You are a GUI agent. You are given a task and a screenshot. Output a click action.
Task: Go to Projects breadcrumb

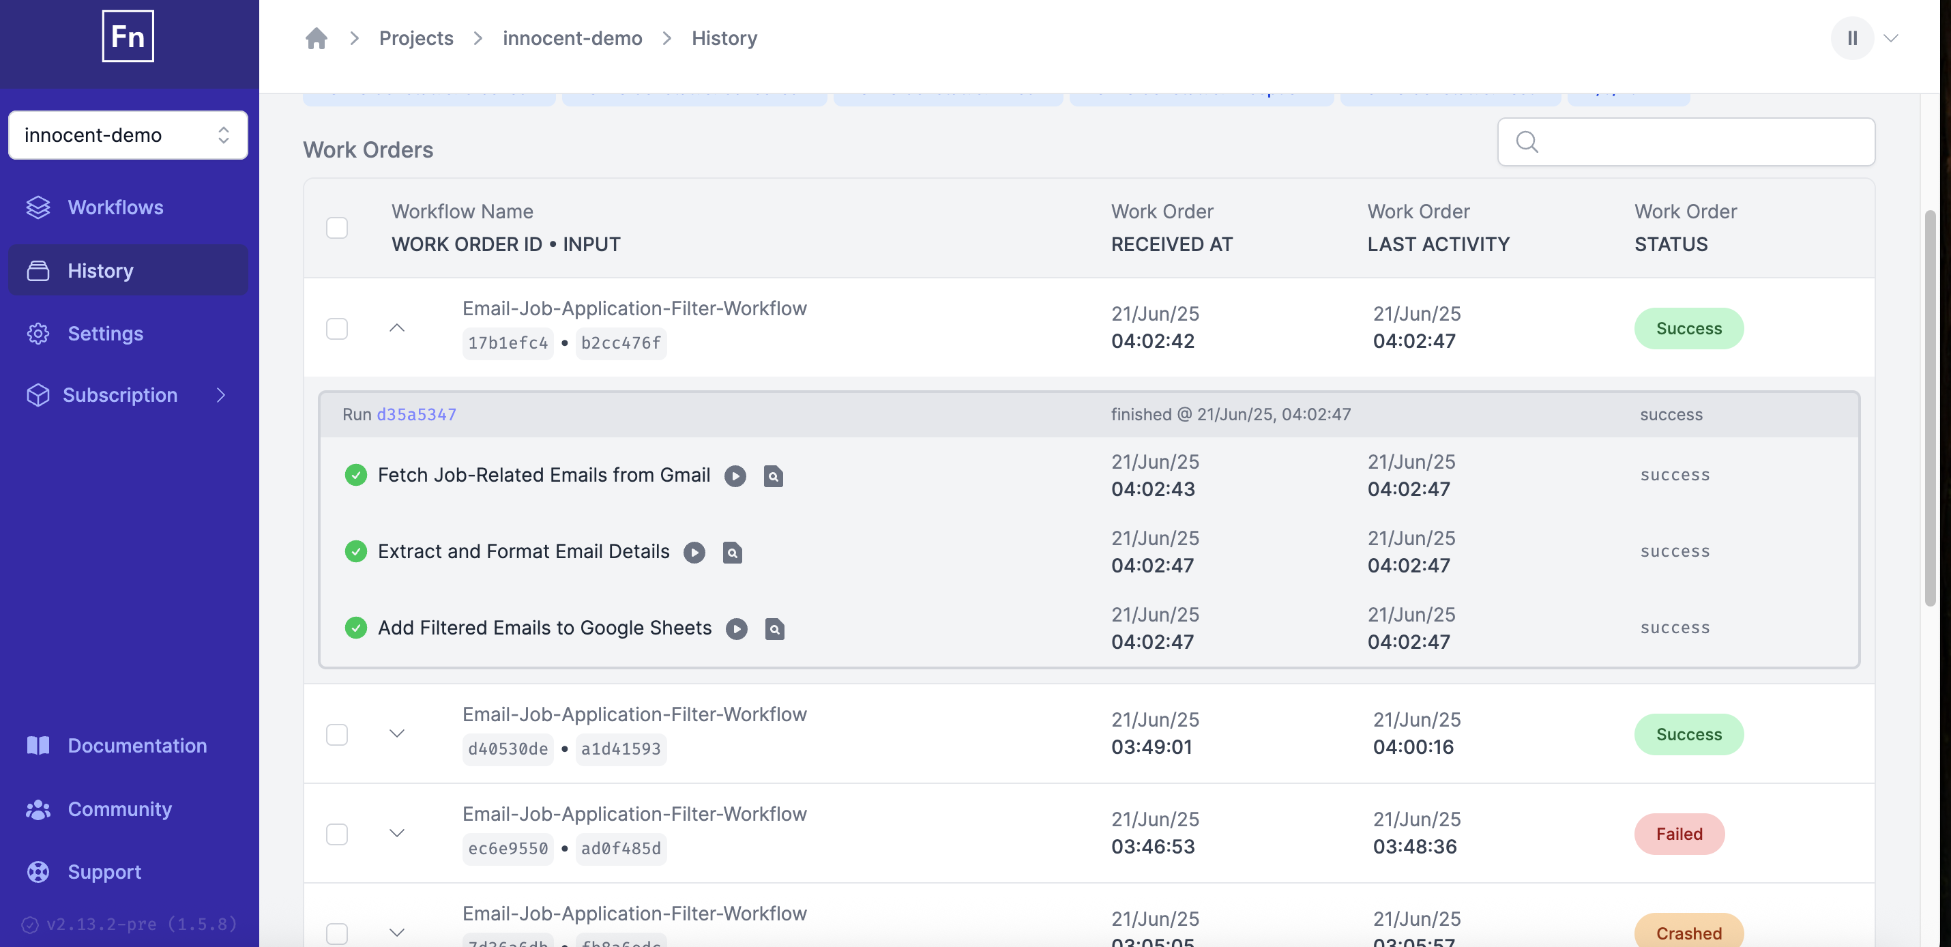point(416,38)
